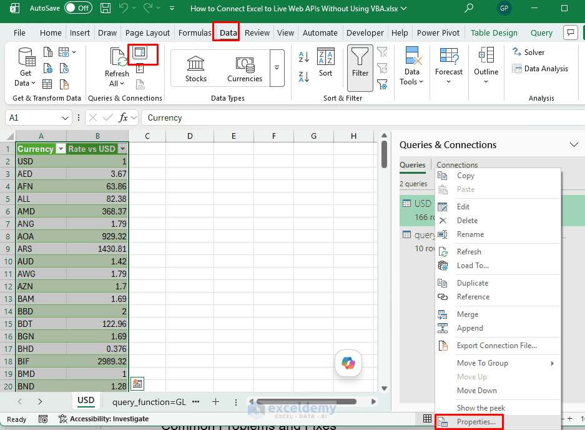The image size is (585, 430).
Task: Click the From Picture icon
Action: tap(64, 52)
